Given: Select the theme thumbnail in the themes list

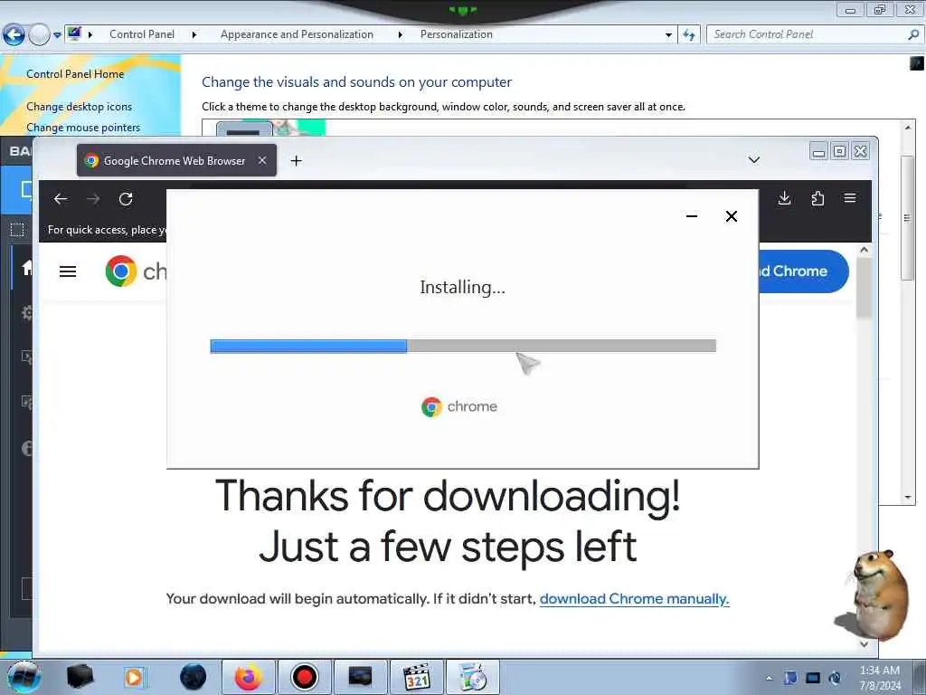Looking at the screenshot, I should pyautogui.click(x=270, y=128).
